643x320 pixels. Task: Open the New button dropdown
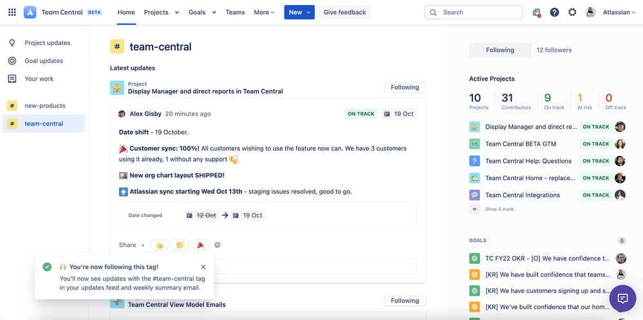click(299, 12)
